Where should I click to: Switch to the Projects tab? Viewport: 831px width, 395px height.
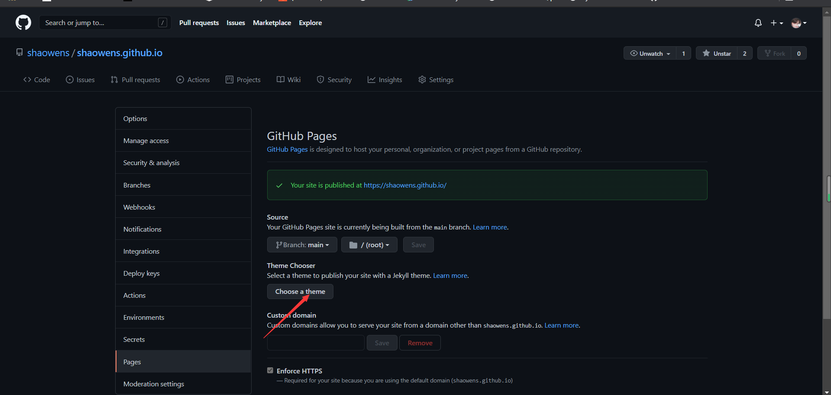pyautogui.click(x=243, y=80)
